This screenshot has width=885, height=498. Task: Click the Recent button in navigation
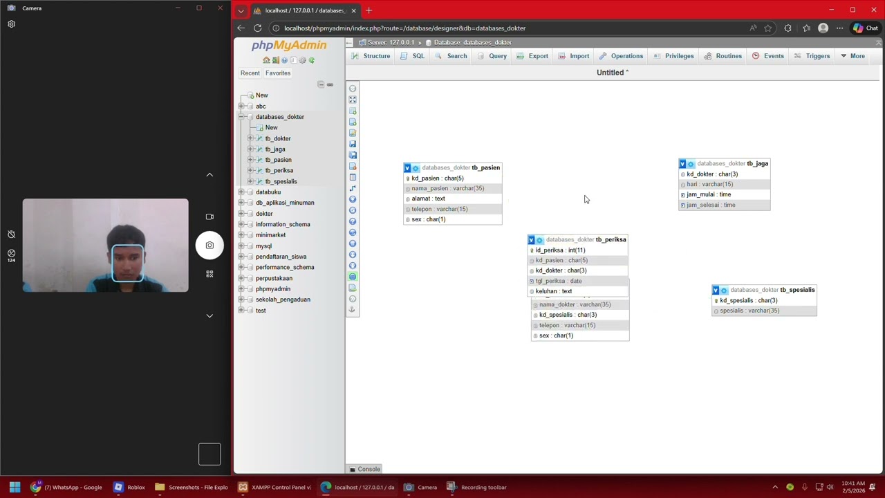click(x=250, y=73)
